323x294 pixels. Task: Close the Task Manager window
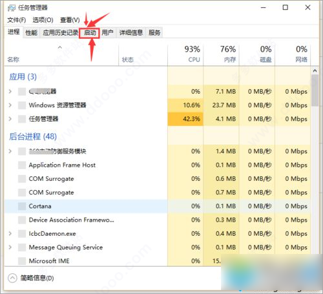(x=307, y=8)
